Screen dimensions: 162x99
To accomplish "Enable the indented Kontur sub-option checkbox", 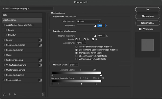I will [x=6, y=30].
